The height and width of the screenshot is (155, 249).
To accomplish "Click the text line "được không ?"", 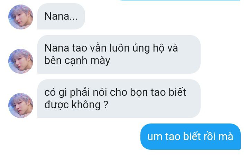I will (76, 105).
